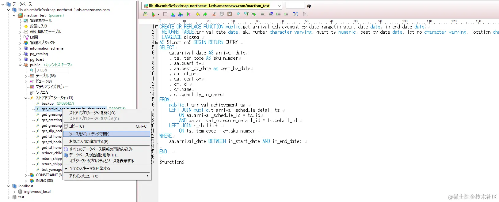Viewport: 499px width, 202px height.
Task: Click the explain plan play icon
Action: point(189,14)
